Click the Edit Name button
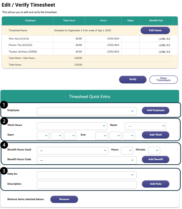The image size is (182, 209). pyautogui.click(x=155, y=30)
